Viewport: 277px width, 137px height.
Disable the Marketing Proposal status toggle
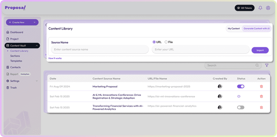[241, 86]
